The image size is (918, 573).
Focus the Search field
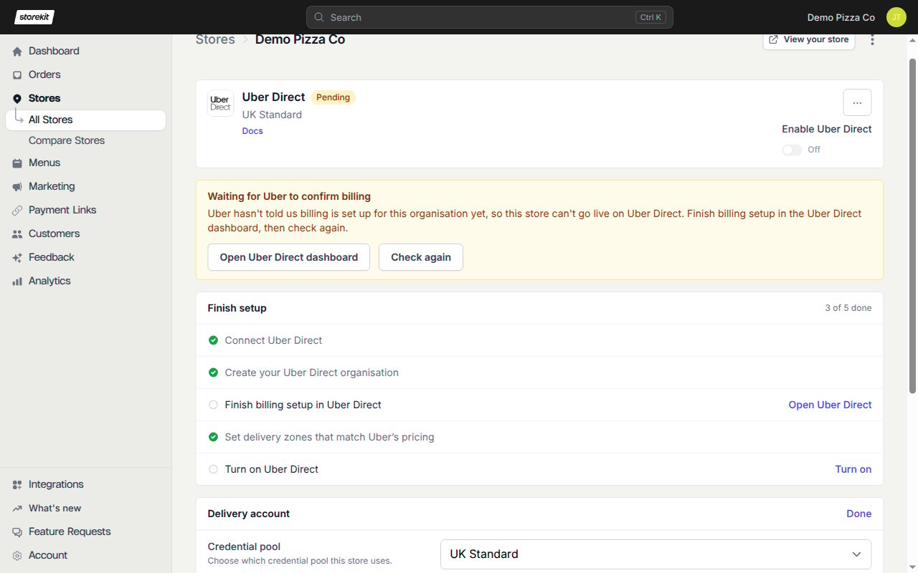[x=489, y=17]
